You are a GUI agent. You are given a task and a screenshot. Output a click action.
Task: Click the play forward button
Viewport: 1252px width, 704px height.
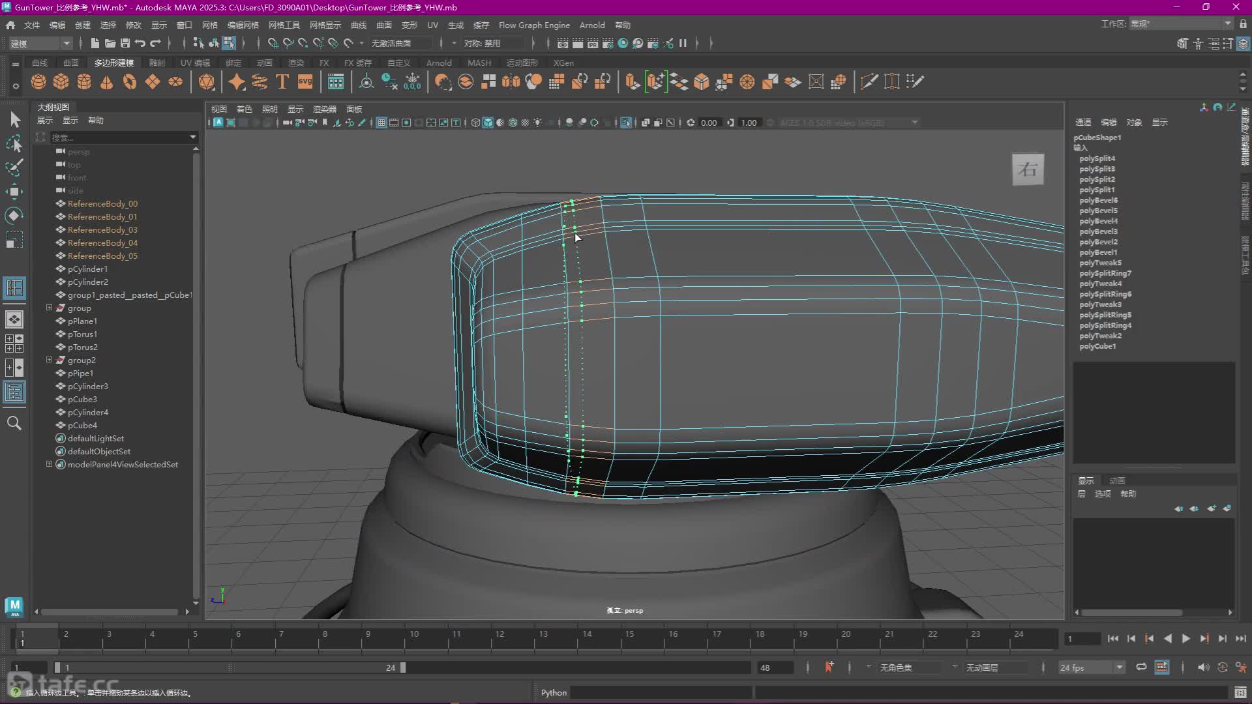(x=1185, y=639)
